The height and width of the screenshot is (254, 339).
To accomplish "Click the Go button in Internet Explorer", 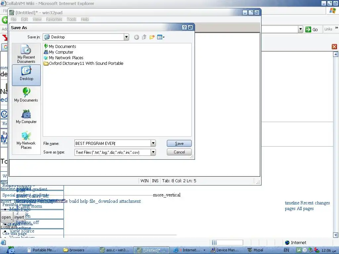I will 312,29.
